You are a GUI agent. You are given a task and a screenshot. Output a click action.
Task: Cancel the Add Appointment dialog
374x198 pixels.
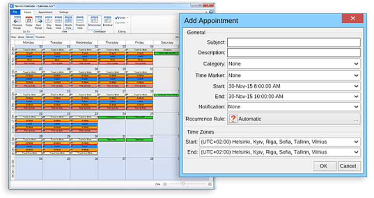pos(348,166)
